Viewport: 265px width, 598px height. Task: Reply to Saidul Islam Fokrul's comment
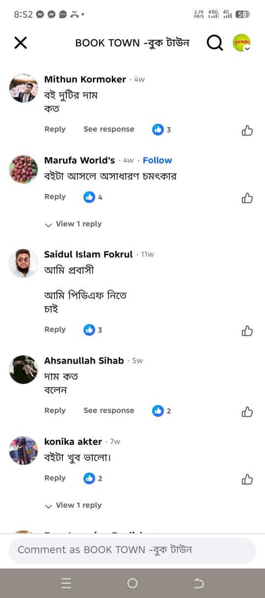55,329
